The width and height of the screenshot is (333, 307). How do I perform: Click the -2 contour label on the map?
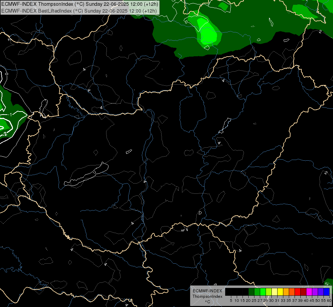point(5,134)
